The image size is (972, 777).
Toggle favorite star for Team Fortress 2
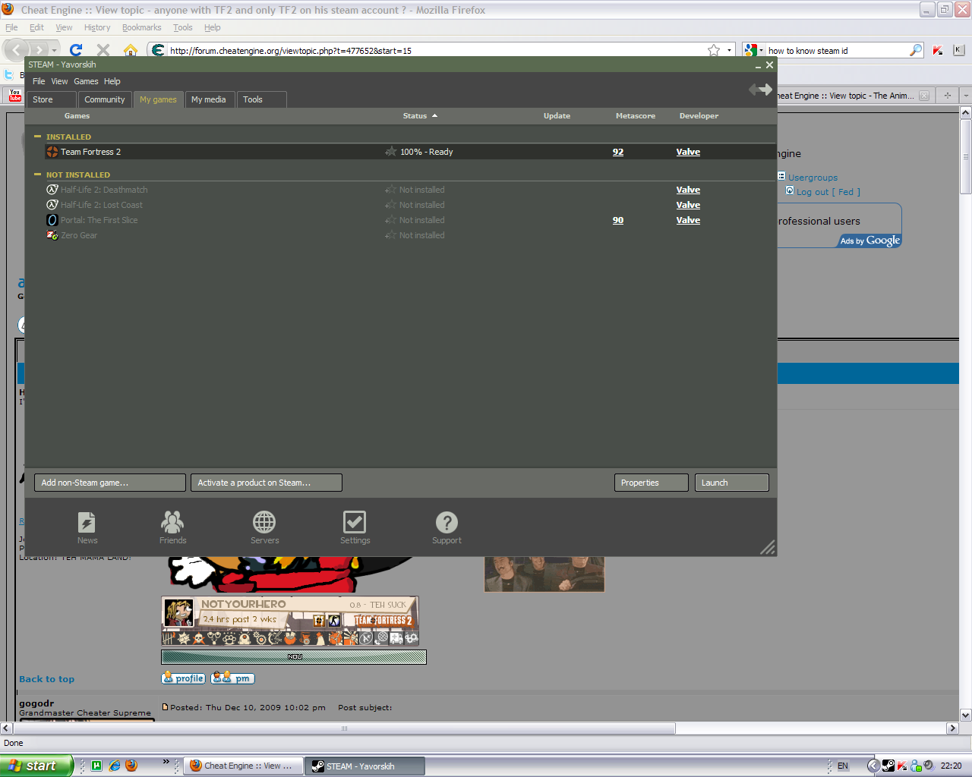tap(391, 152)
